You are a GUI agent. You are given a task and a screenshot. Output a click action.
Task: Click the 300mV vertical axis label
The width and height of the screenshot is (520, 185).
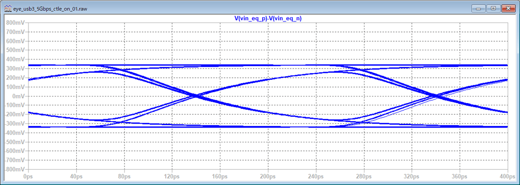(16, 69)
